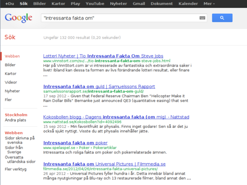Click the nattstad.se green URL

[x=82, y=122]
